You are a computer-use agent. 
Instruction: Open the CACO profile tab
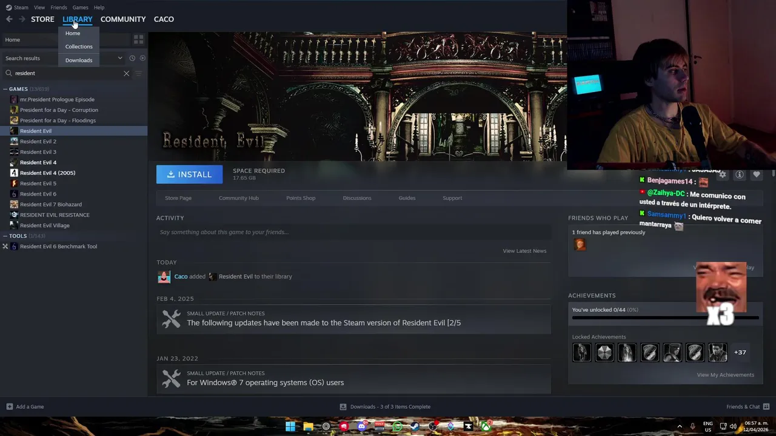164,19
